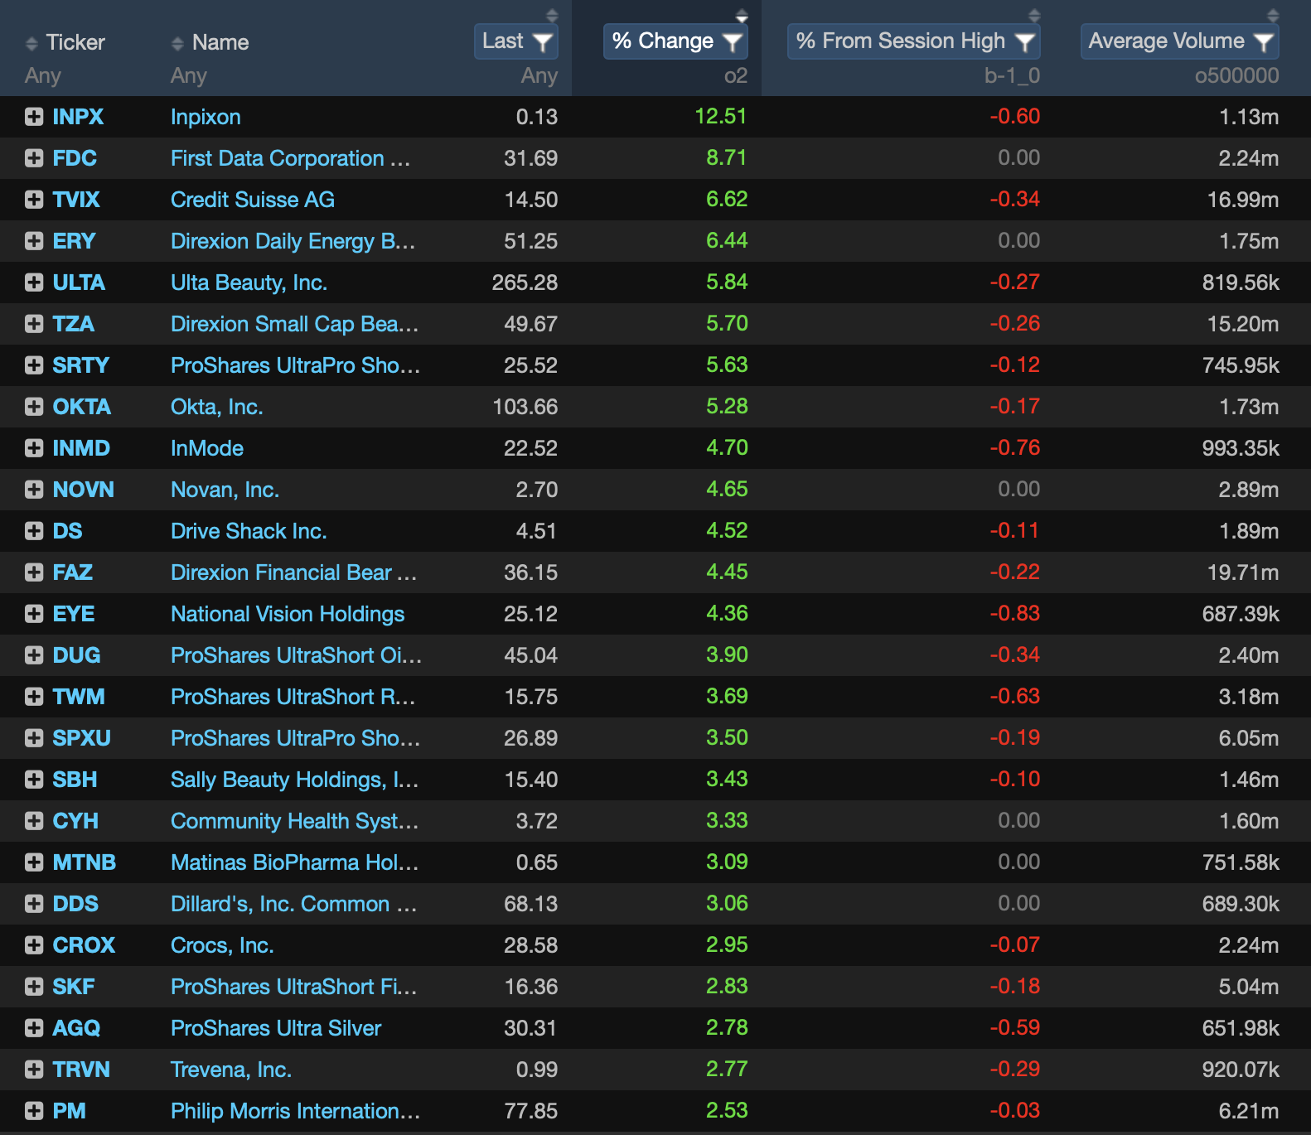The height and width of the screenshot is (1135, 1311).
Task: Sort arrows above the Last column
Action: (x=552, y=15)
